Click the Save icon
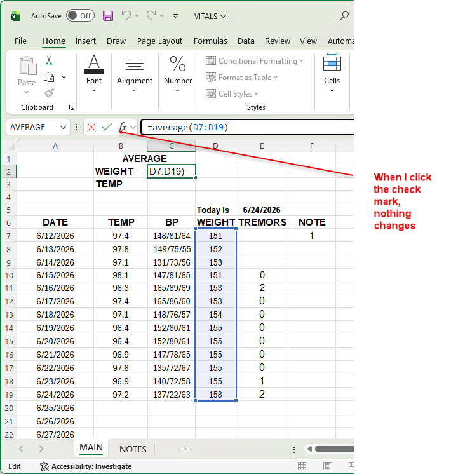The height and width of the screenshot is (474, 451). pyautogui.click(x=108, y=16)
